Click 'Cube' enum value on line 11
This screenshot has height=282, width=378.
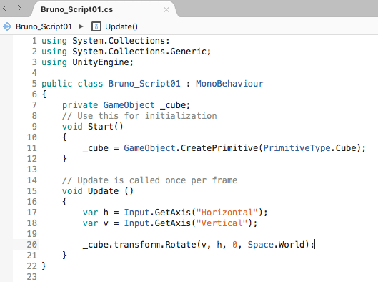pos(346,148)
